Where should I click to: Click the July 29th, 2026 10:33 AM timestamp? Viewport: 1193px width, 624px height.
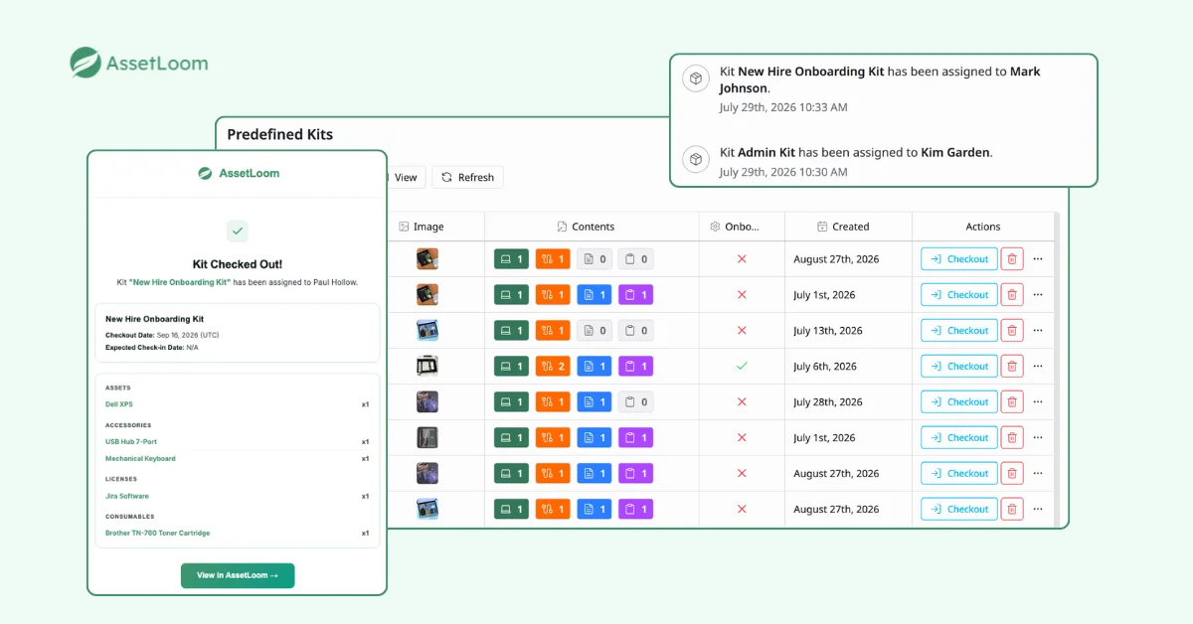click(783, 107)
